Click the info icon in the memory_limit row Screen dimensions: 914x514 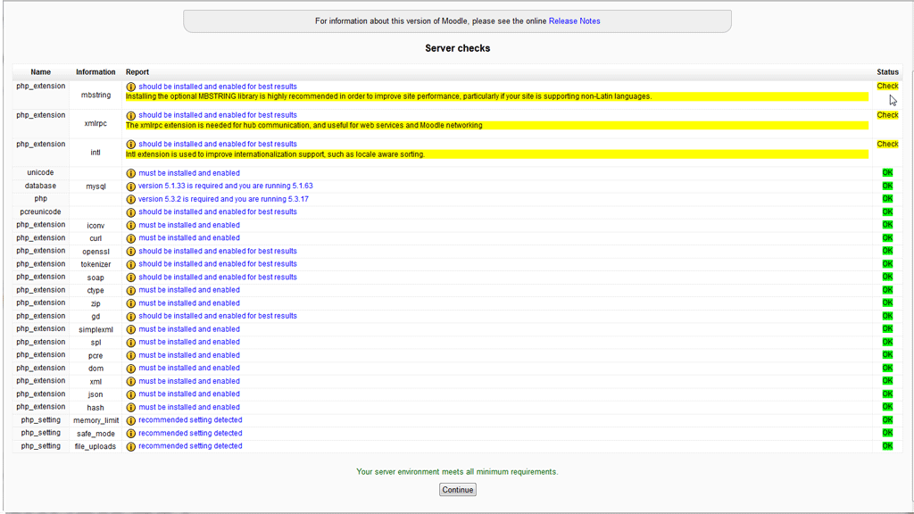130,420
